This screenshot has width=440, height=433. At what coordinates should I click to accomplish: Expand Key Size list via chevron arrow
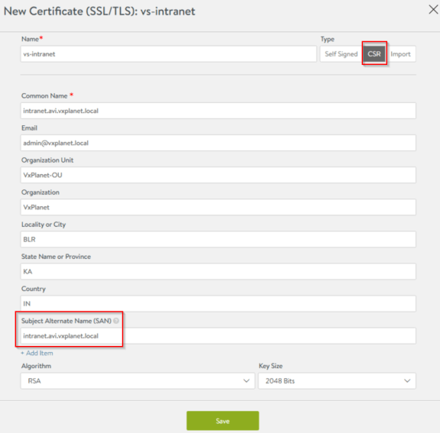pos(407,381)
